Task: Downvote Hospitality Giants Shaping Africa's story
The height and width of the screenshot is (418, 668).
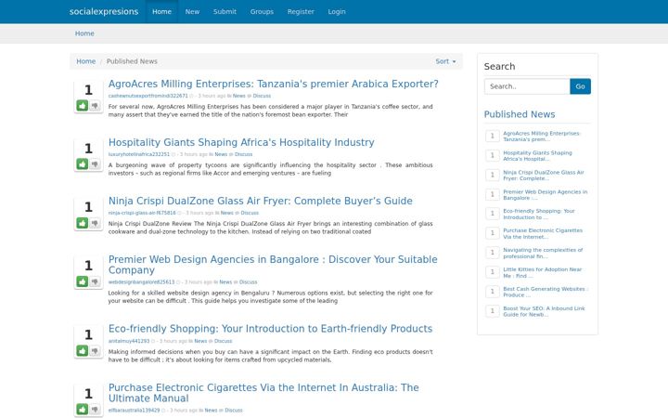Action: tap(95, 163)
